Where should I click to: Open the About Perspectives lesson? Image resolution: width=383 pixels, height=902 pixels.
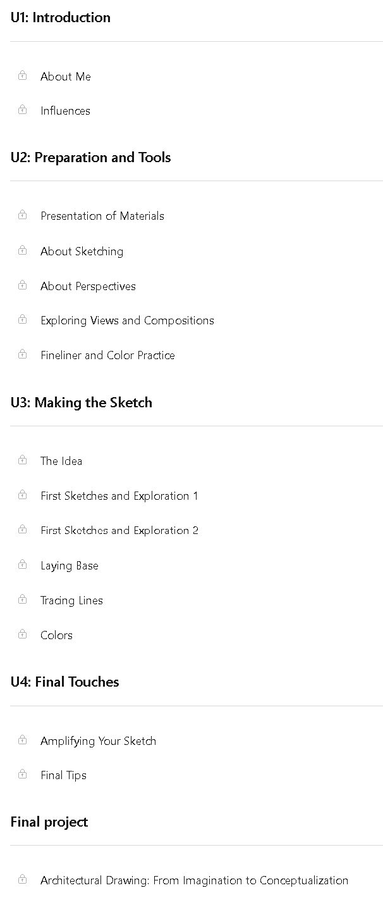[88, 286]
